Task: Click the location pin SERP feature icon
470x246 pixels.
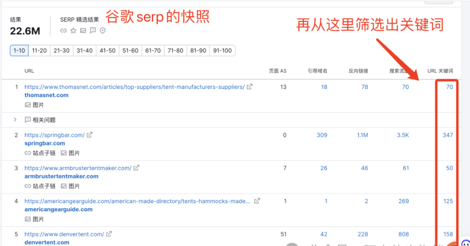Action: (x=103, y=31)
